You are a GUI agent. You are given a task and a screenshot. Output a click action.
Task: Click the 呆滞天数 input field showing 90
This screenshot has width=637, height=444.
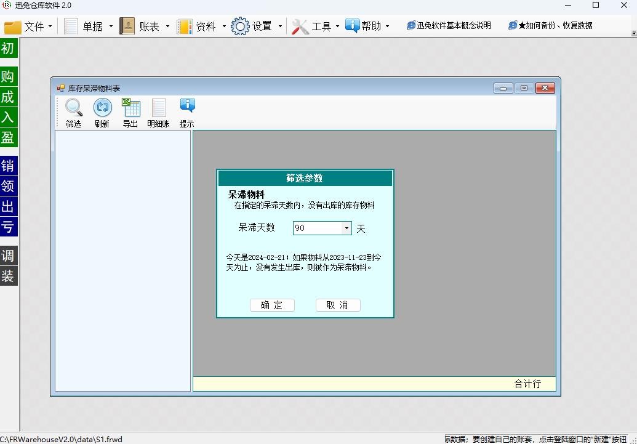[318, 228]
